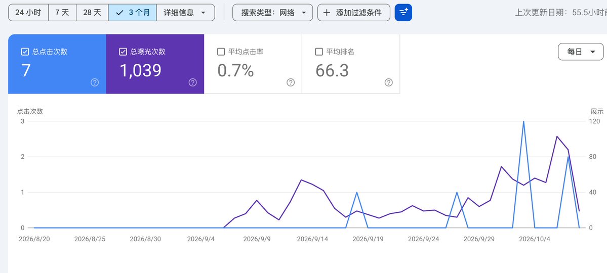Select the 24 小时 range tab
607x273 pixels.
click(28, 12)
